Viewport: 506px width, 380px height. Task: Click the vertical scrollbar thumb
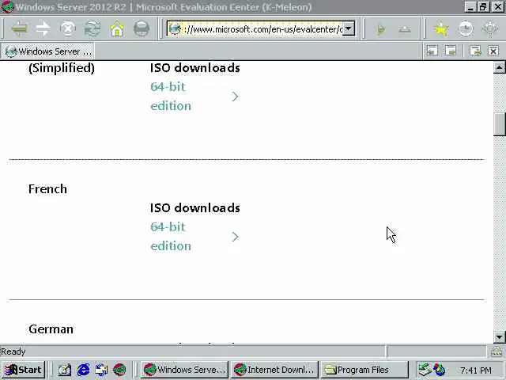click(x=499, y=124)
